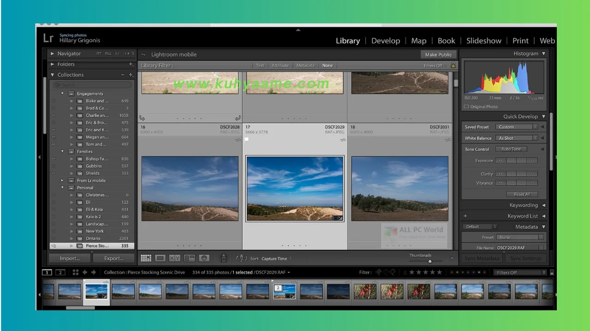Click the Collections panel plus icon
This screenshot has height=331, width=590.
click(x=131, y=74)
